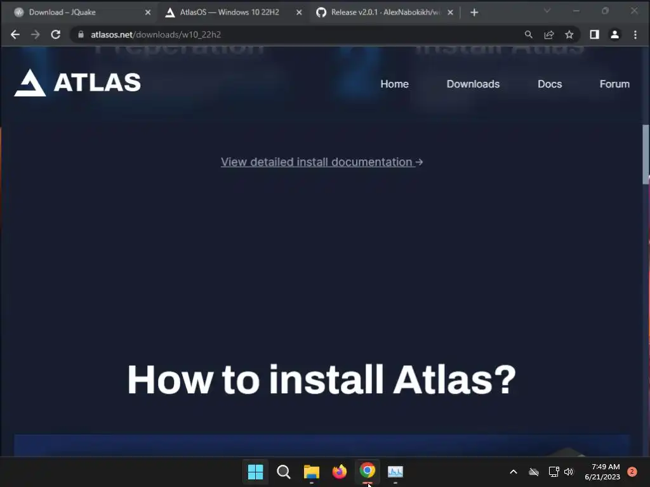Image resolution: width=650 pixels, height=487 pixels.
Task: Open the Chrome three-dot menu
Action: click(635, 35)
